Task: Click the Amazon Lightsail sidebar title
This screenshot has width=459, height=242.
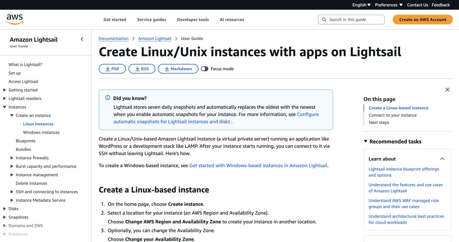Action: coord(34,39)
